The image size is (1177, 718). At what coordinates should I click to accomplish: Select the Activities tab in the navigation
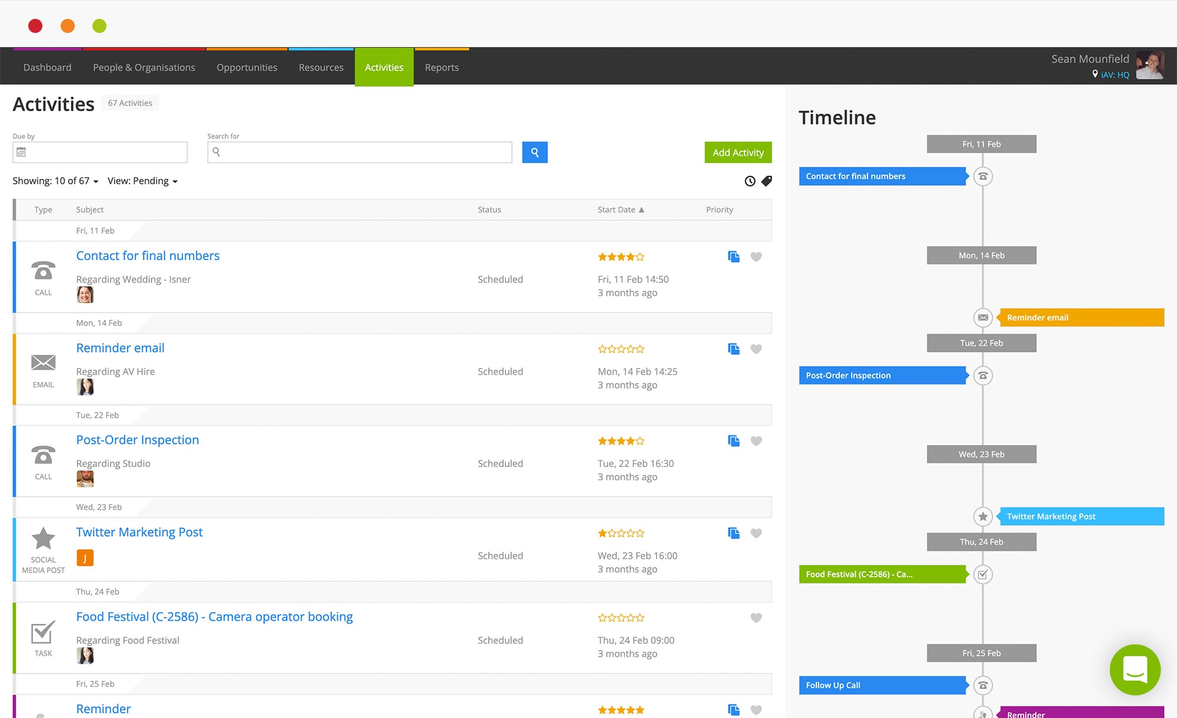pyautogui.click(x=383, y=67)
